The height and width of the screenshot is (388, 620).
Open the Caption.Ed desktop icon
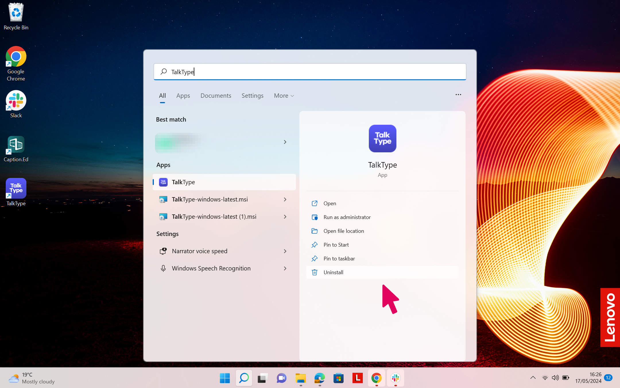click(x=16, y=149)
